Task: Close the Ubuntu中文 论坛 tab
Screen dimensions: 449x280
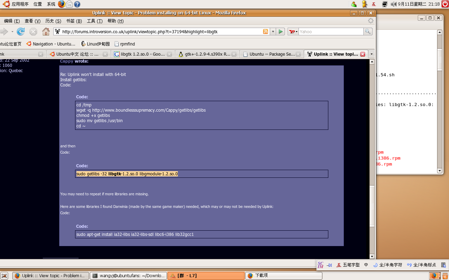Action: point(105,54)
